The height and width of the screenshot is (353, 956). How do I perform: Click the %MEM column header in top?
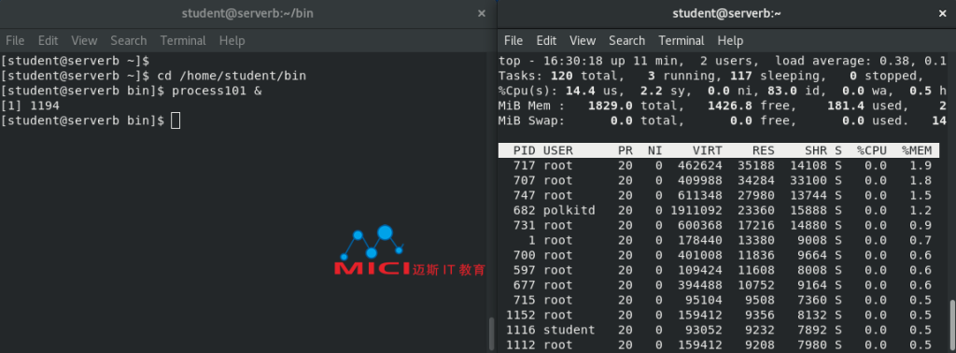point(917,150)
